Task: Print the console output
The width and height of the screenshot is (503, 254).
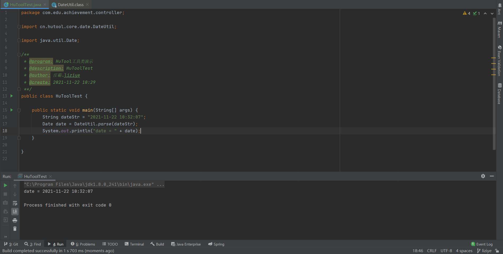Action: click(x=15, y=220)
